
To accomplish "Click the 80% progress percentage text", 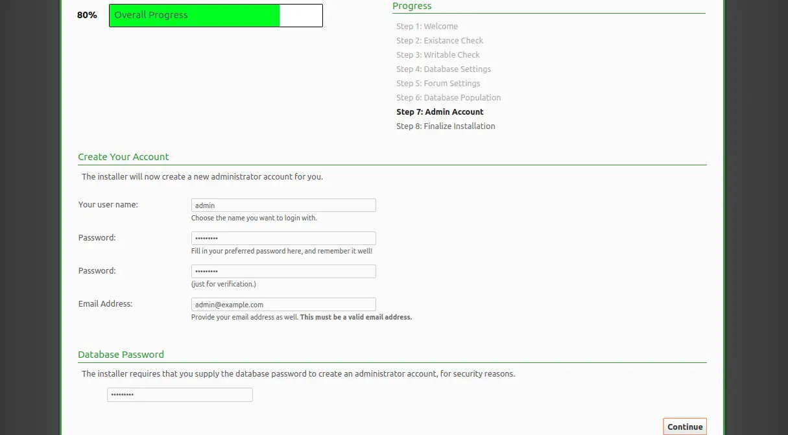I will tap(87, 15).
